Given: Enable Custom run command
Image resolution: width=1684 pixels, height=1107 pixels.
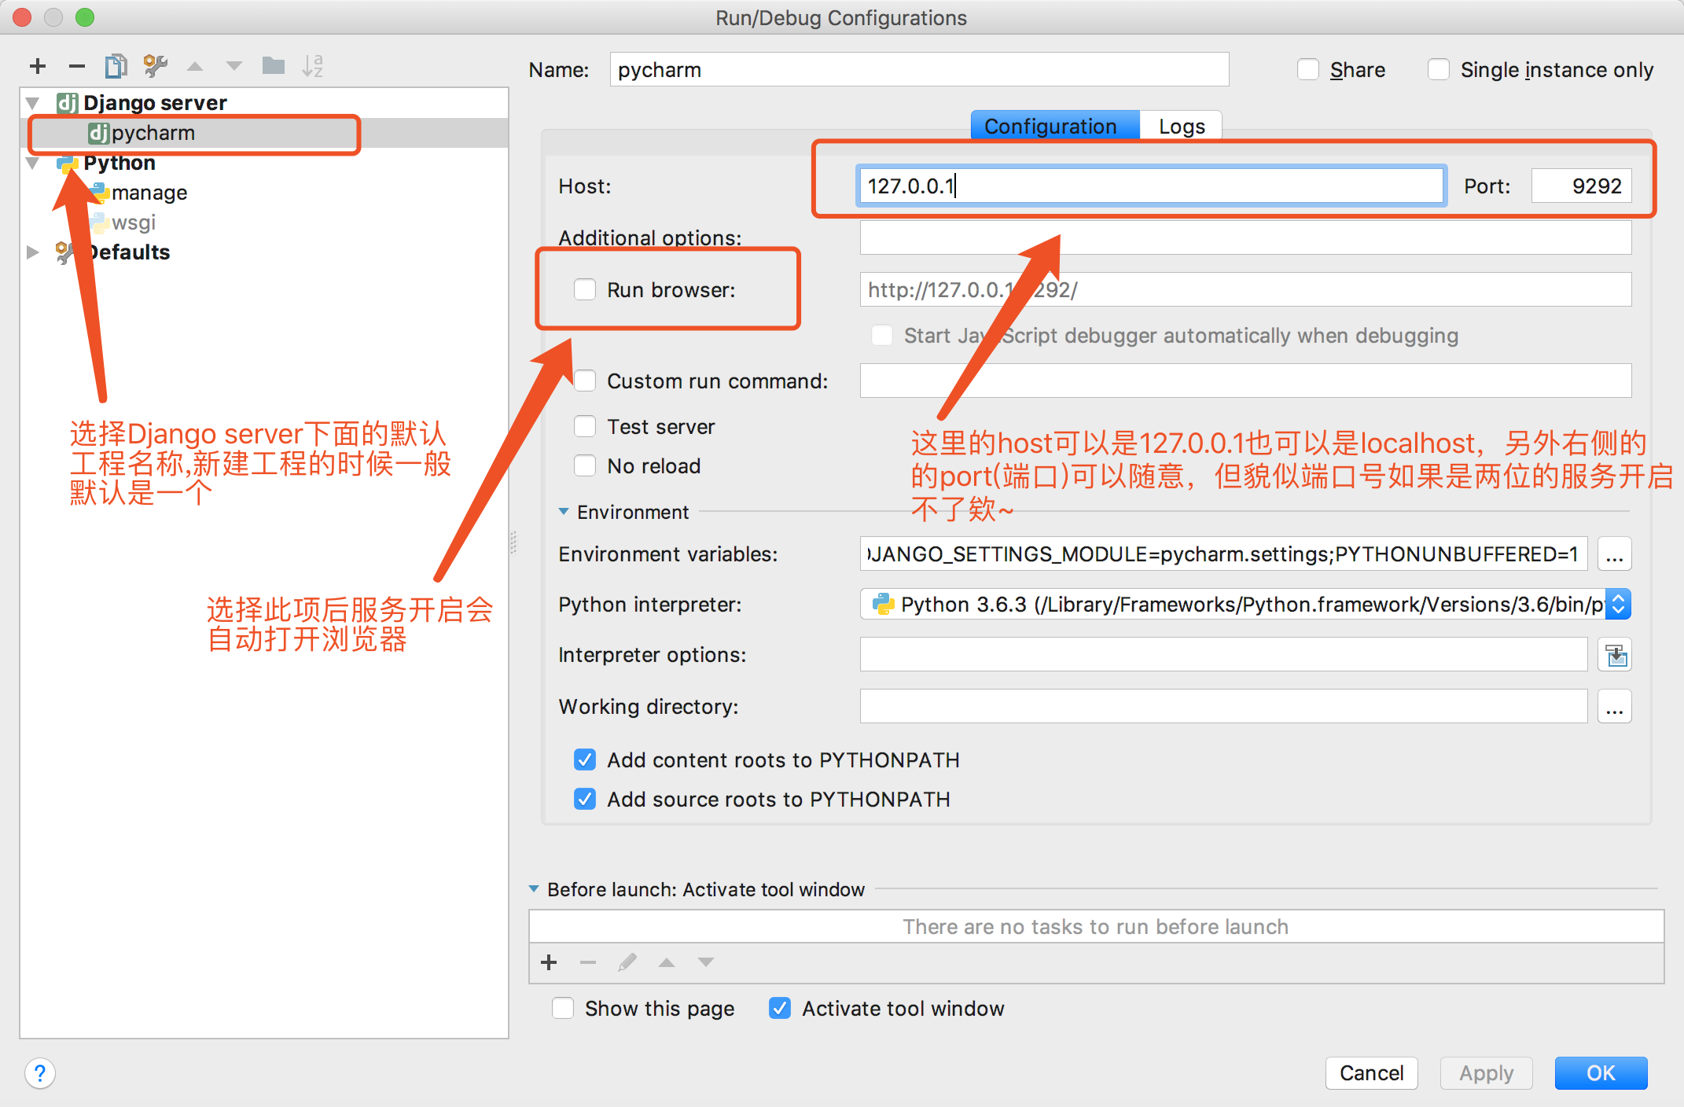Looking at the screenshot, I should click(585, 381).
